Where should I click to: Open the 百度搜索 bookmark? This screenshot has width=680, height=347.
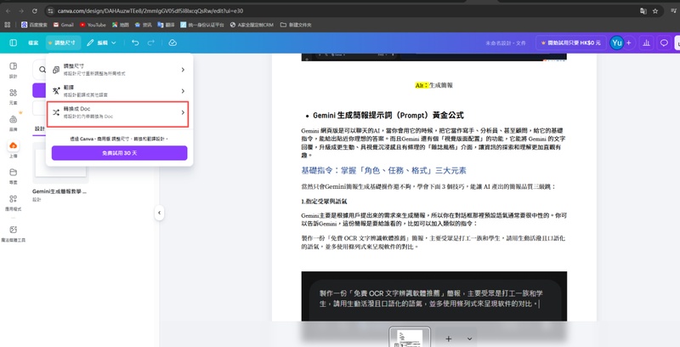[35, 25]
